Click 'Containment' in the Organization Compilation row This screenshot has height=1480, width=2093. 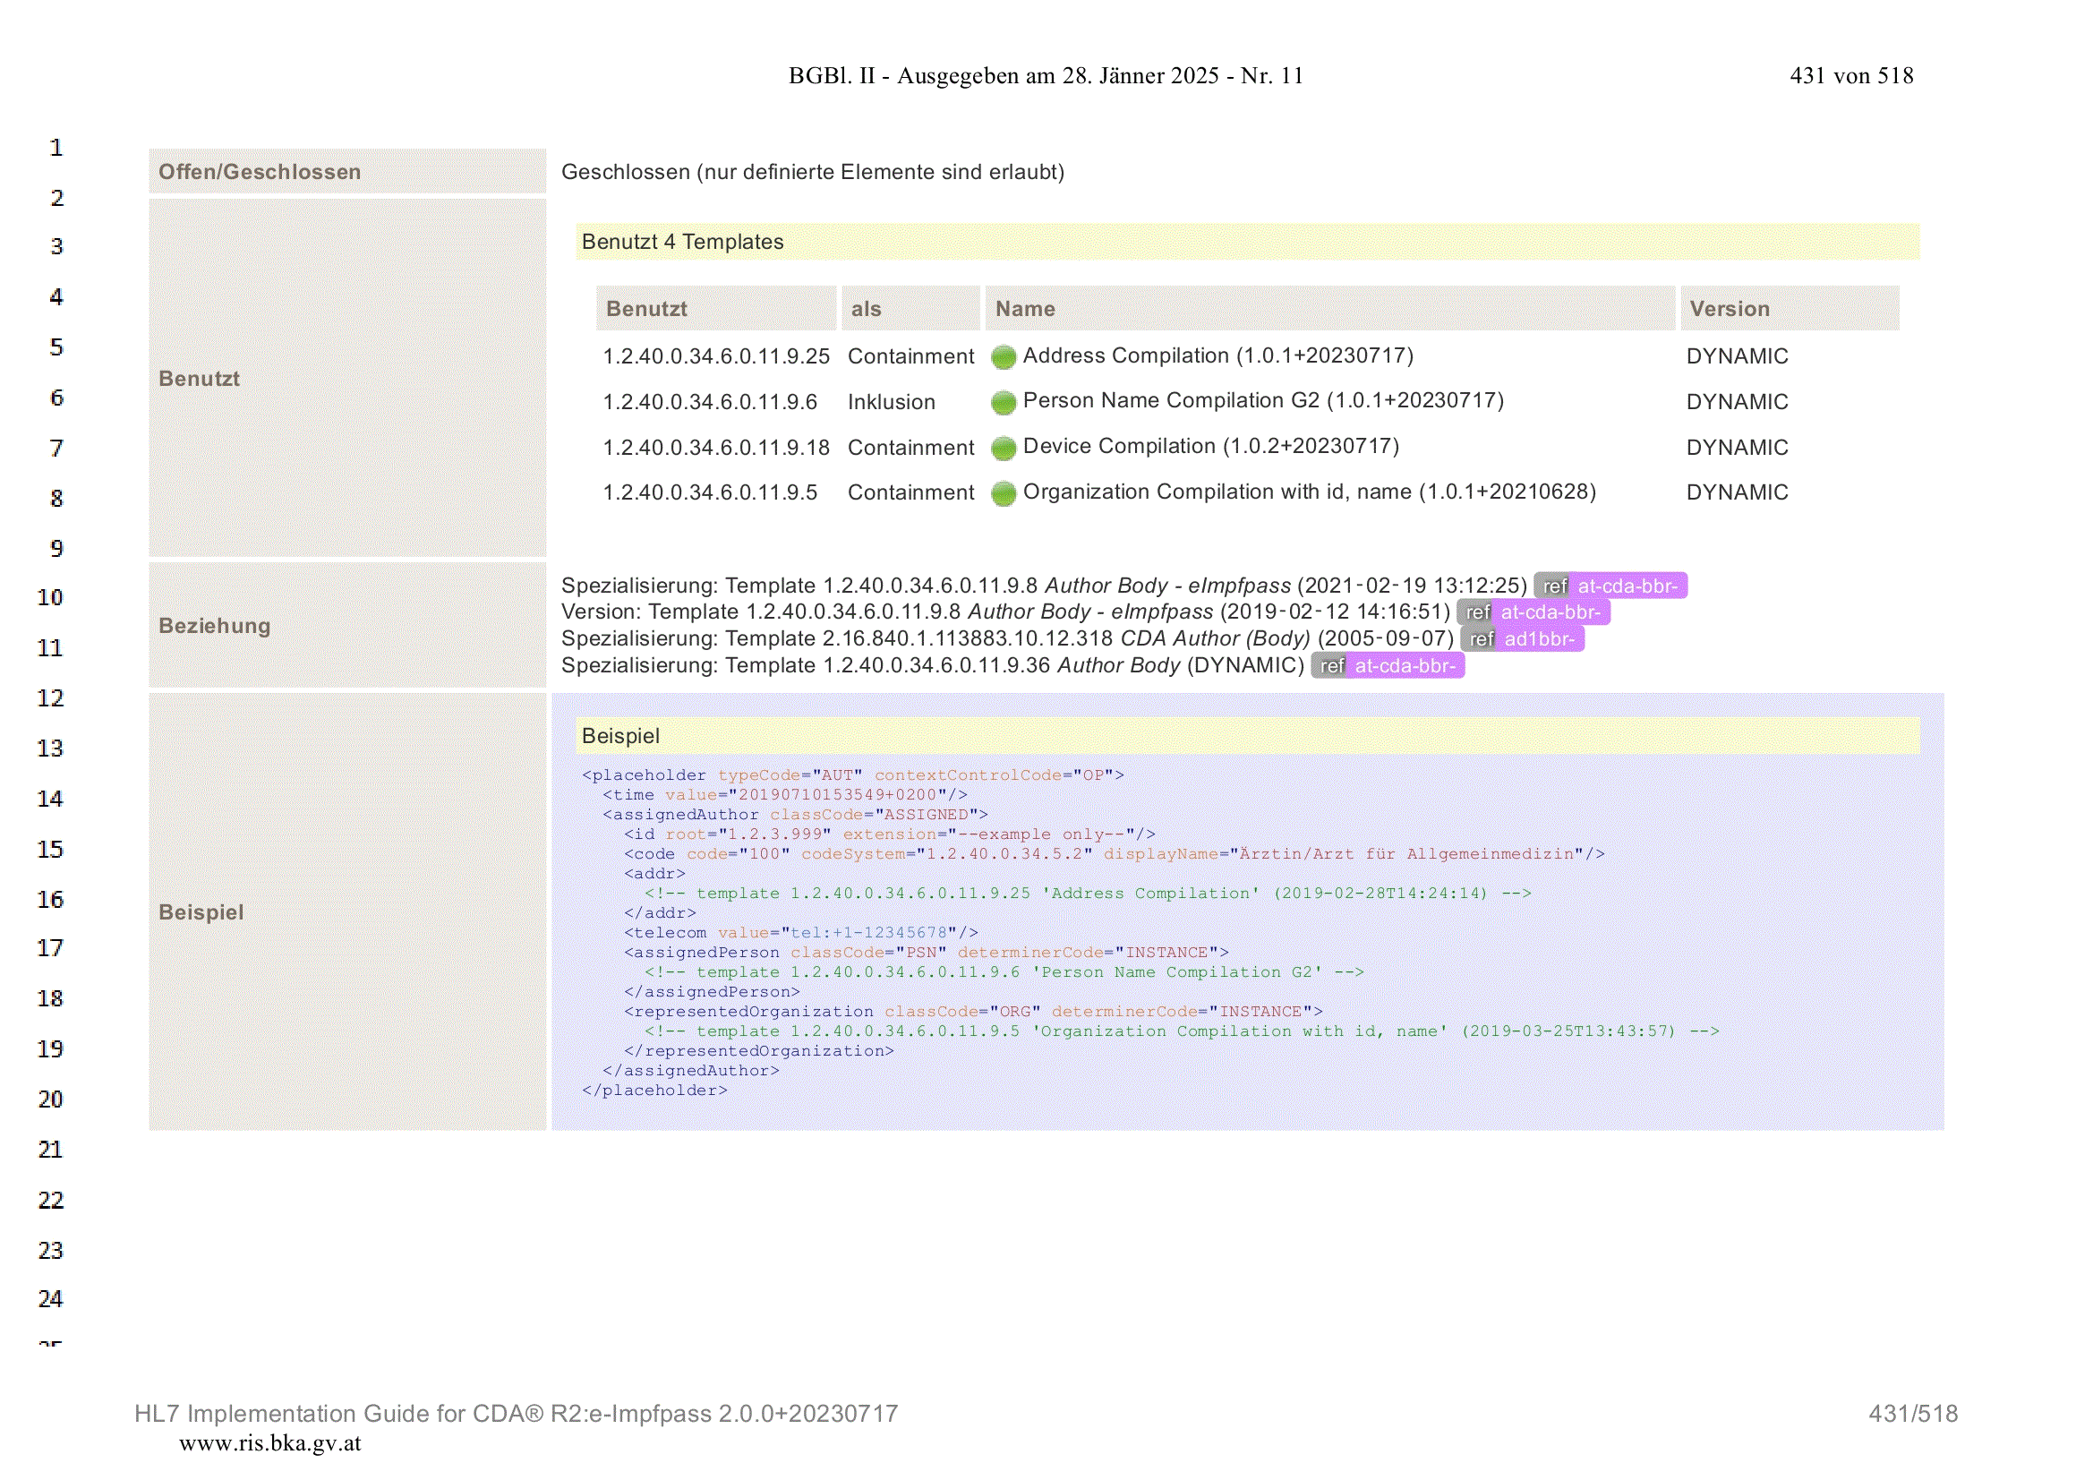[910, 492]
